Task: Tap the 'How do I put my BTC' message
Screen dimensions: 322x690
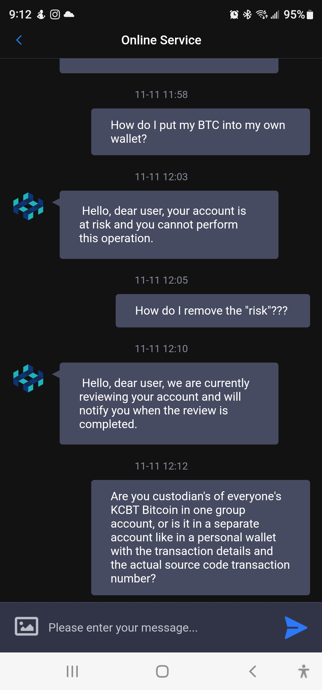Action: coord(200,132)
